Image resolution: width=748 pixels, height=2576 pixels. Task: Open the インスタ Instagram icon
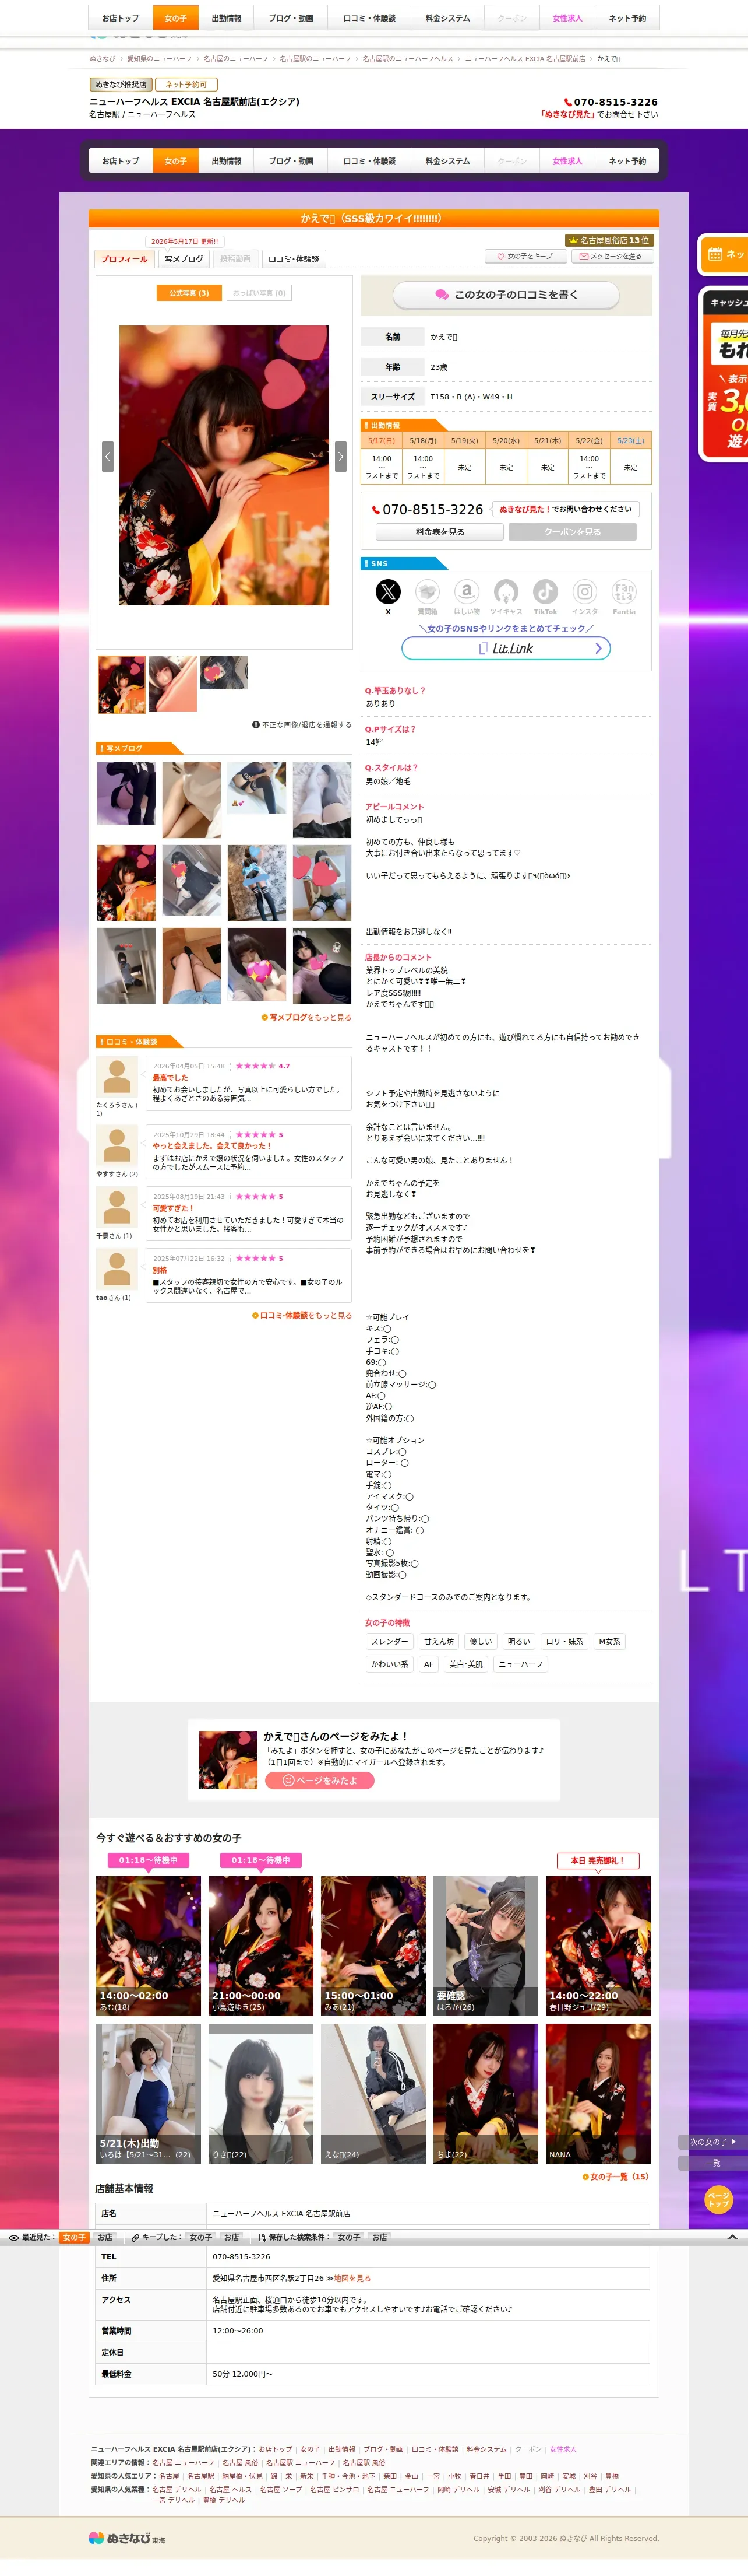coord(585,591)
